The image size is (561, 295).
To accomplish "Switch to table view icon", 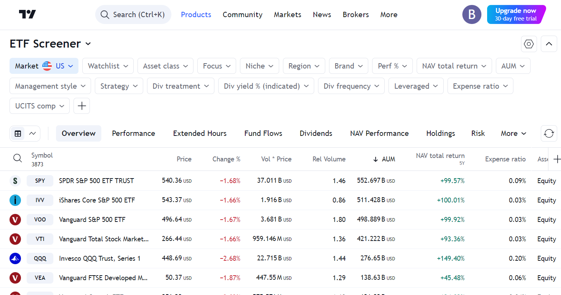I will pyautogui.click(x=18, y=134).
